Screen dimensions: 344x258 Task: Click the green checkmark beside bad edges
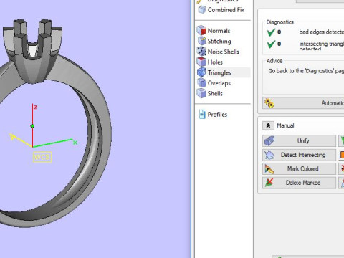(271, 32)
